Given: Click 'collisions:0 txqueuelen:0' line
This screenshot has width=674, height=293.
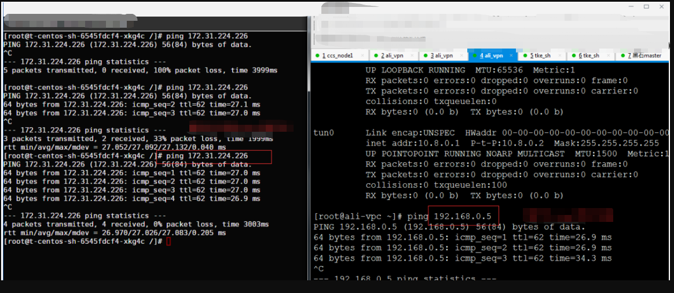Looking at the screenshot, I should [431, 101].
